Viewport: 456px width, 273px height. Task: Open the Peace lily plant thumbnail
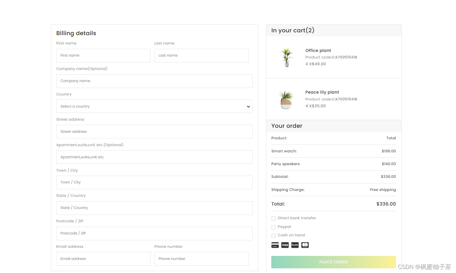tap(286, 99)
